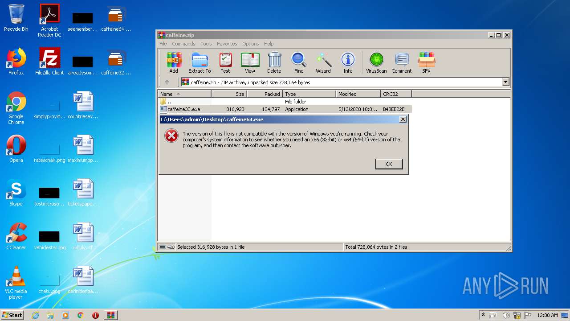Screen dimensions: 570x321
Task: Click the WinRAR taskbar button
Action: point(110,315)
